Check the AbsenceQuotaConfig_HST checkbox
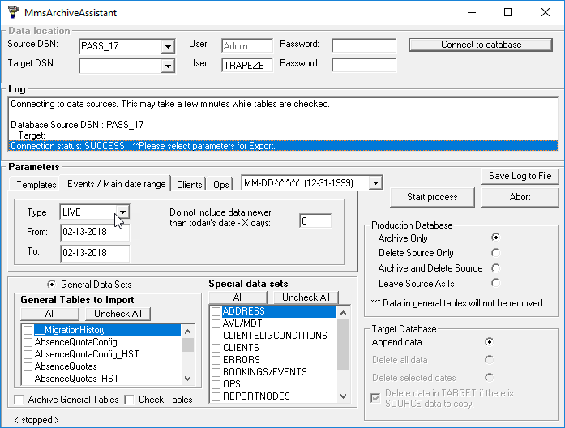Screen dimensions: 565x428 [28, 354]
